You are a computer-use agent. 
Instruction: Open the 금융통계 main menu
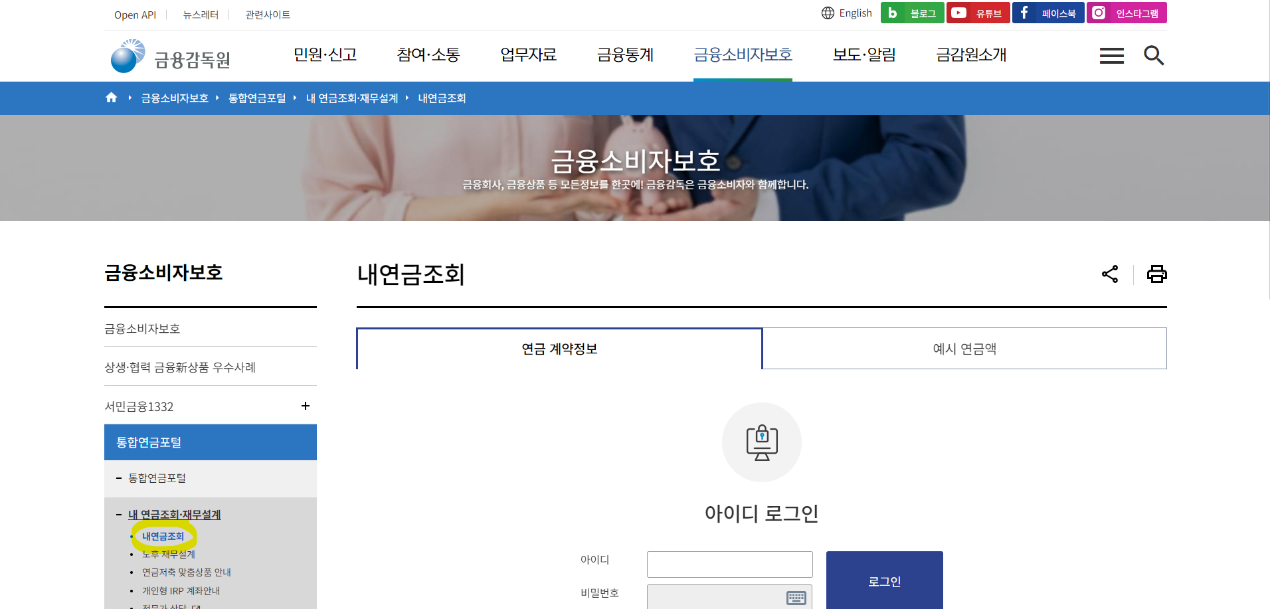tap(626, 55)
